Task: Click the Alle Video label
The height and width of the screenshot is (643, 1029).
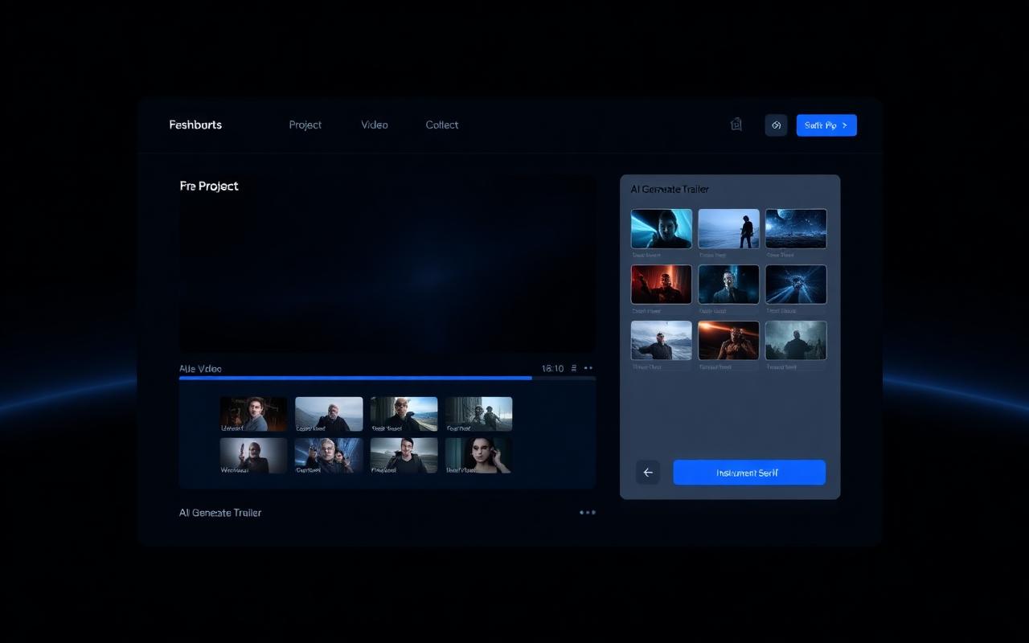Action: (200, 369)
